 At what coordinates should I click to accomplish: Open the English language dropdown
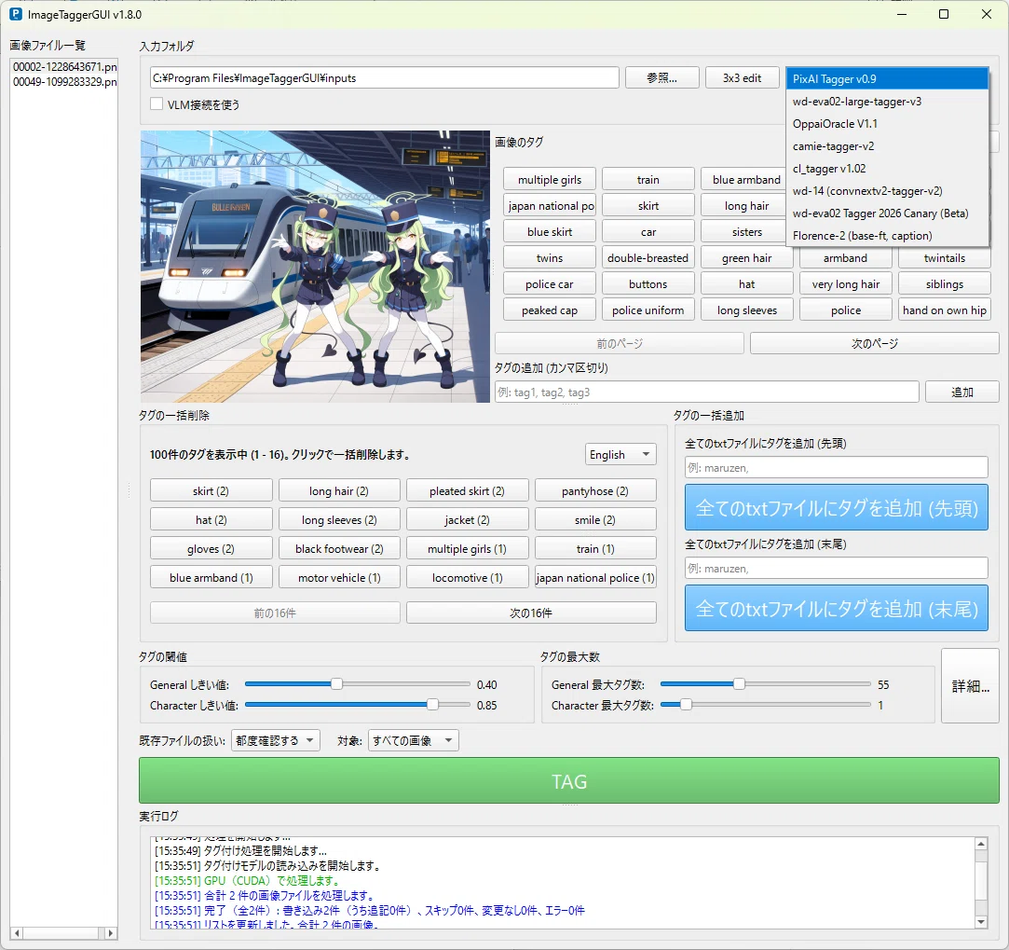[x=620, y=455]
